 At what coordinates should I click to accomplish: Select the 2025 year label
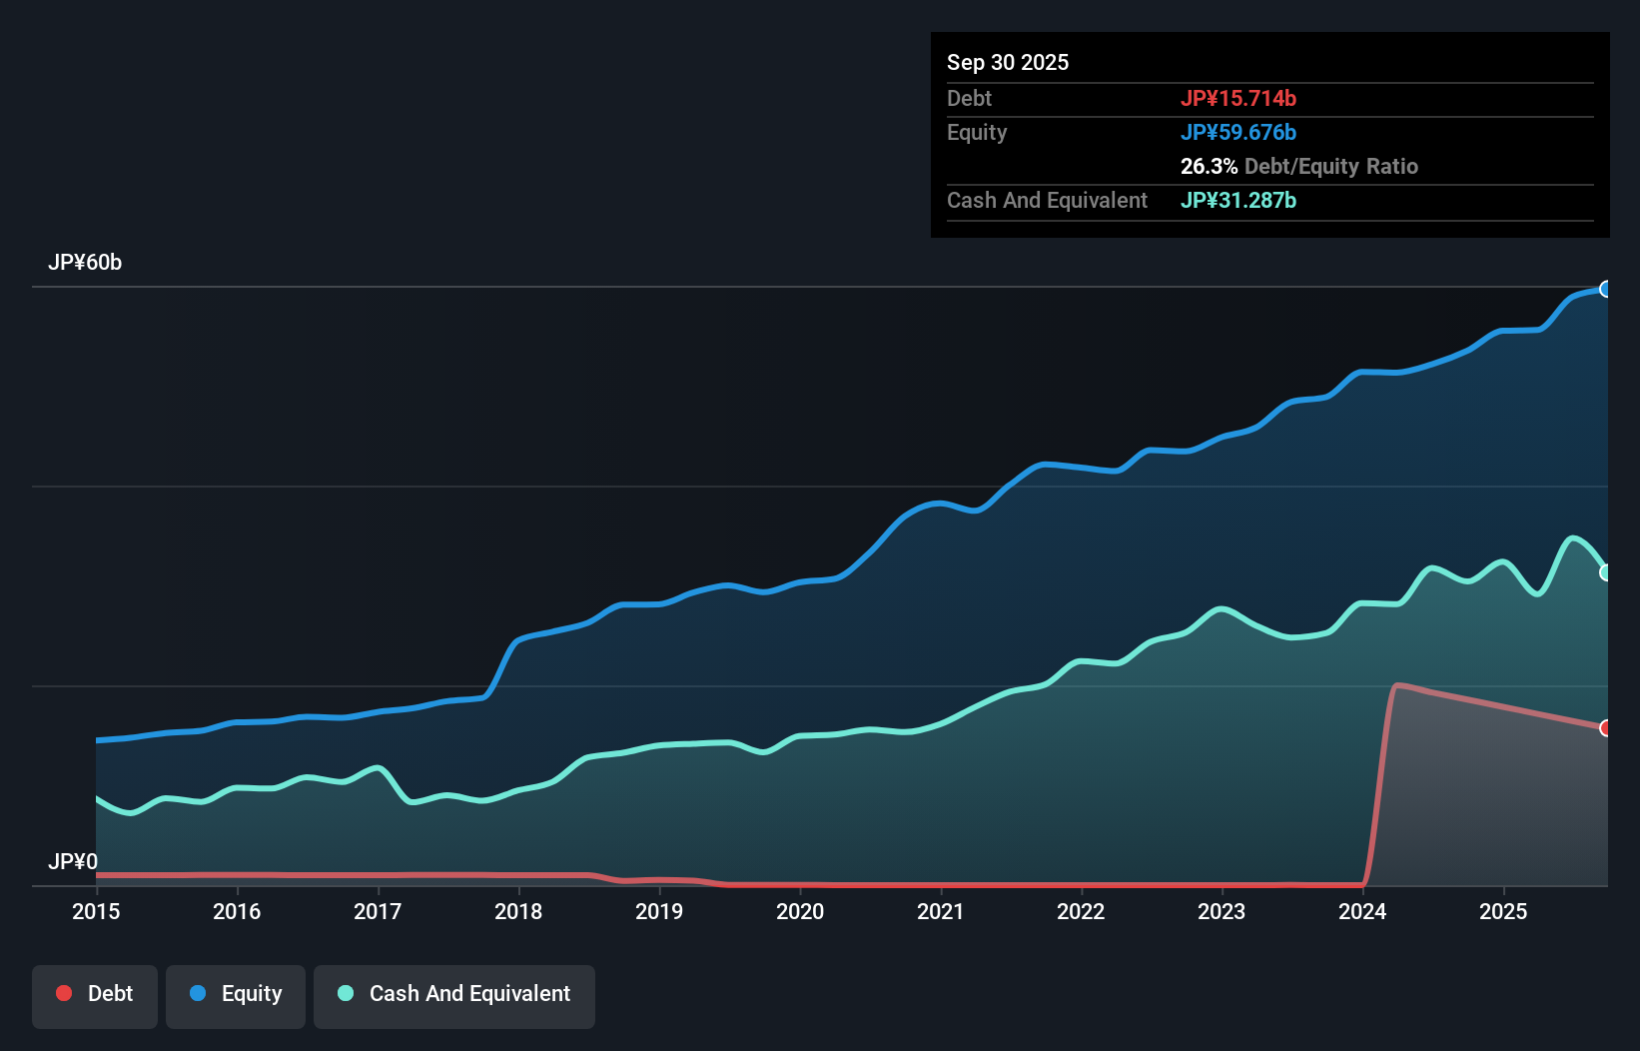pyautogui.click(x=1504, y=912)
